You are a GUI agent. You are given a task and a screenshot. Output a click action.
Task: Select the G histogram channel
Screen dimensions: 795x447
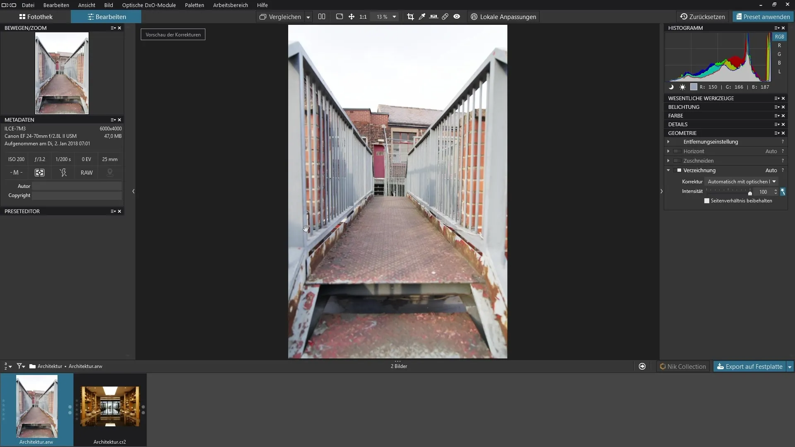[x=779, y=54]
